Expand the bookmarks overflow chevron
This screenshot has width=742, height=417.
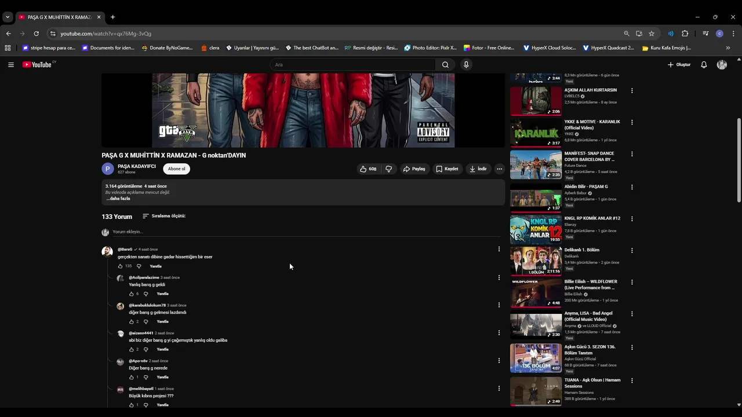(x=728, y=48)
